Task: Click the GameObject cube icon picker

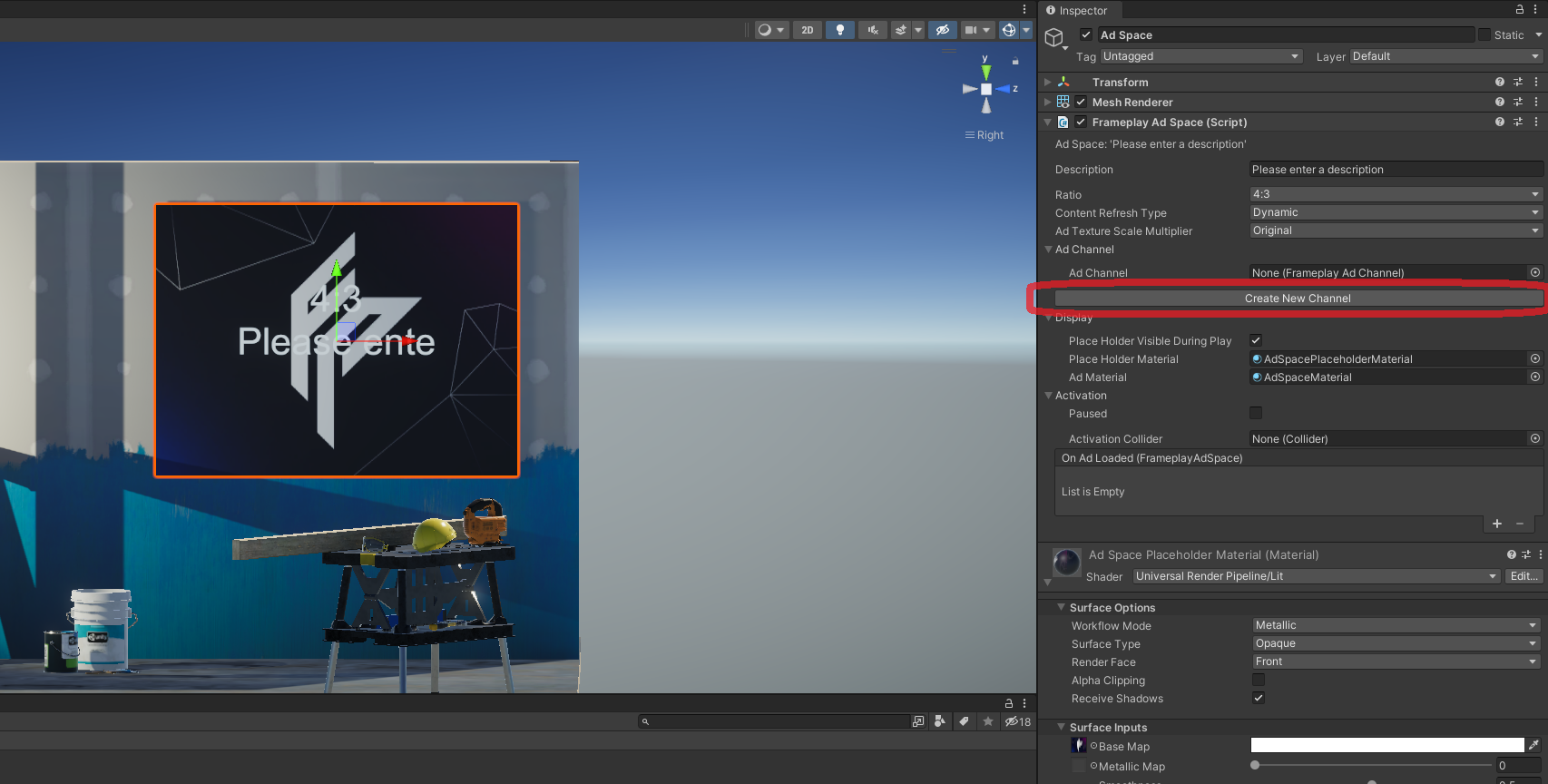Action: pos(1054,37)
